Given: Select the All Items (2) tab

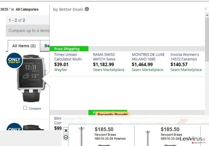Looking at the screenshot, I should coord(24,46).
